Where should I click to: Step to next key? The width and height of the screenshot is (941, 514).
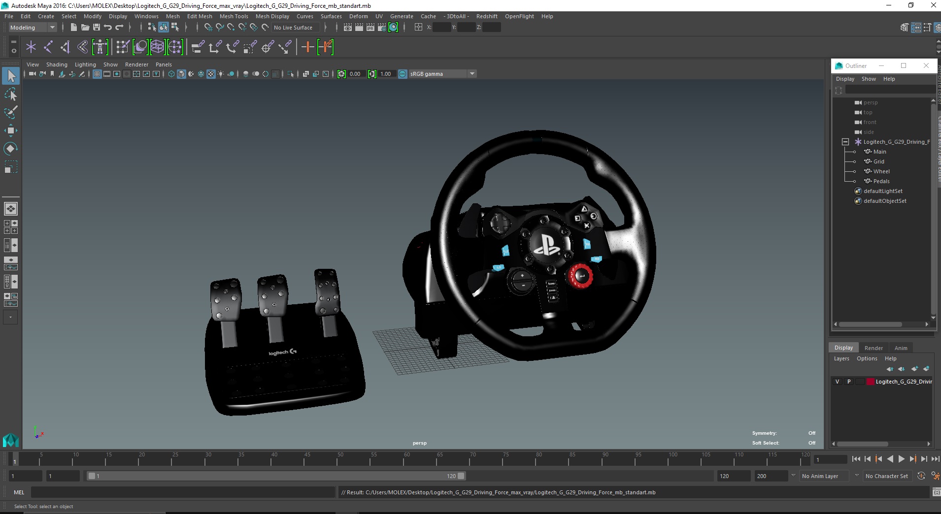tap(913, 459)
